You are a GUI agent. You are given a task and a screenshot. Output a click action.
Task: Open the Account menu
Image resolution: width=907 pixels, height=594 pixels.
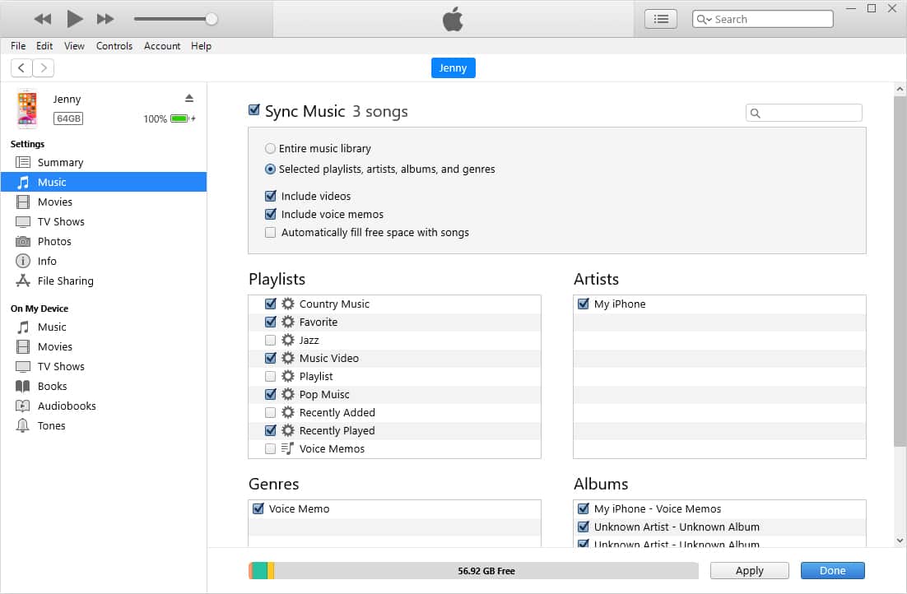(x=161, y=46)
